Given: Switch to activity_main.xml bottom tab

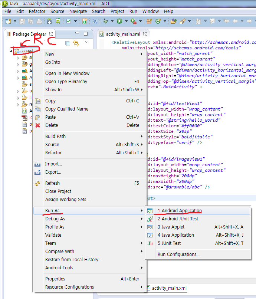Looking at the screenshot, I should [169, 288].
